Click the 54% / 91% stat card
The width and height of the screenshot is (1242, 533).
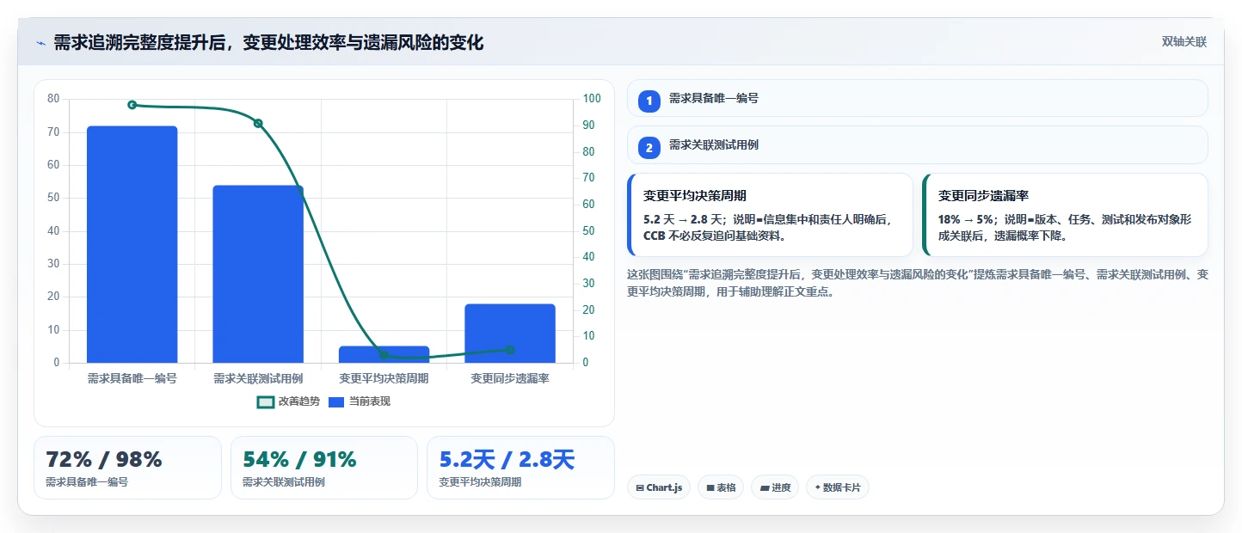click(x=324, y=468)
